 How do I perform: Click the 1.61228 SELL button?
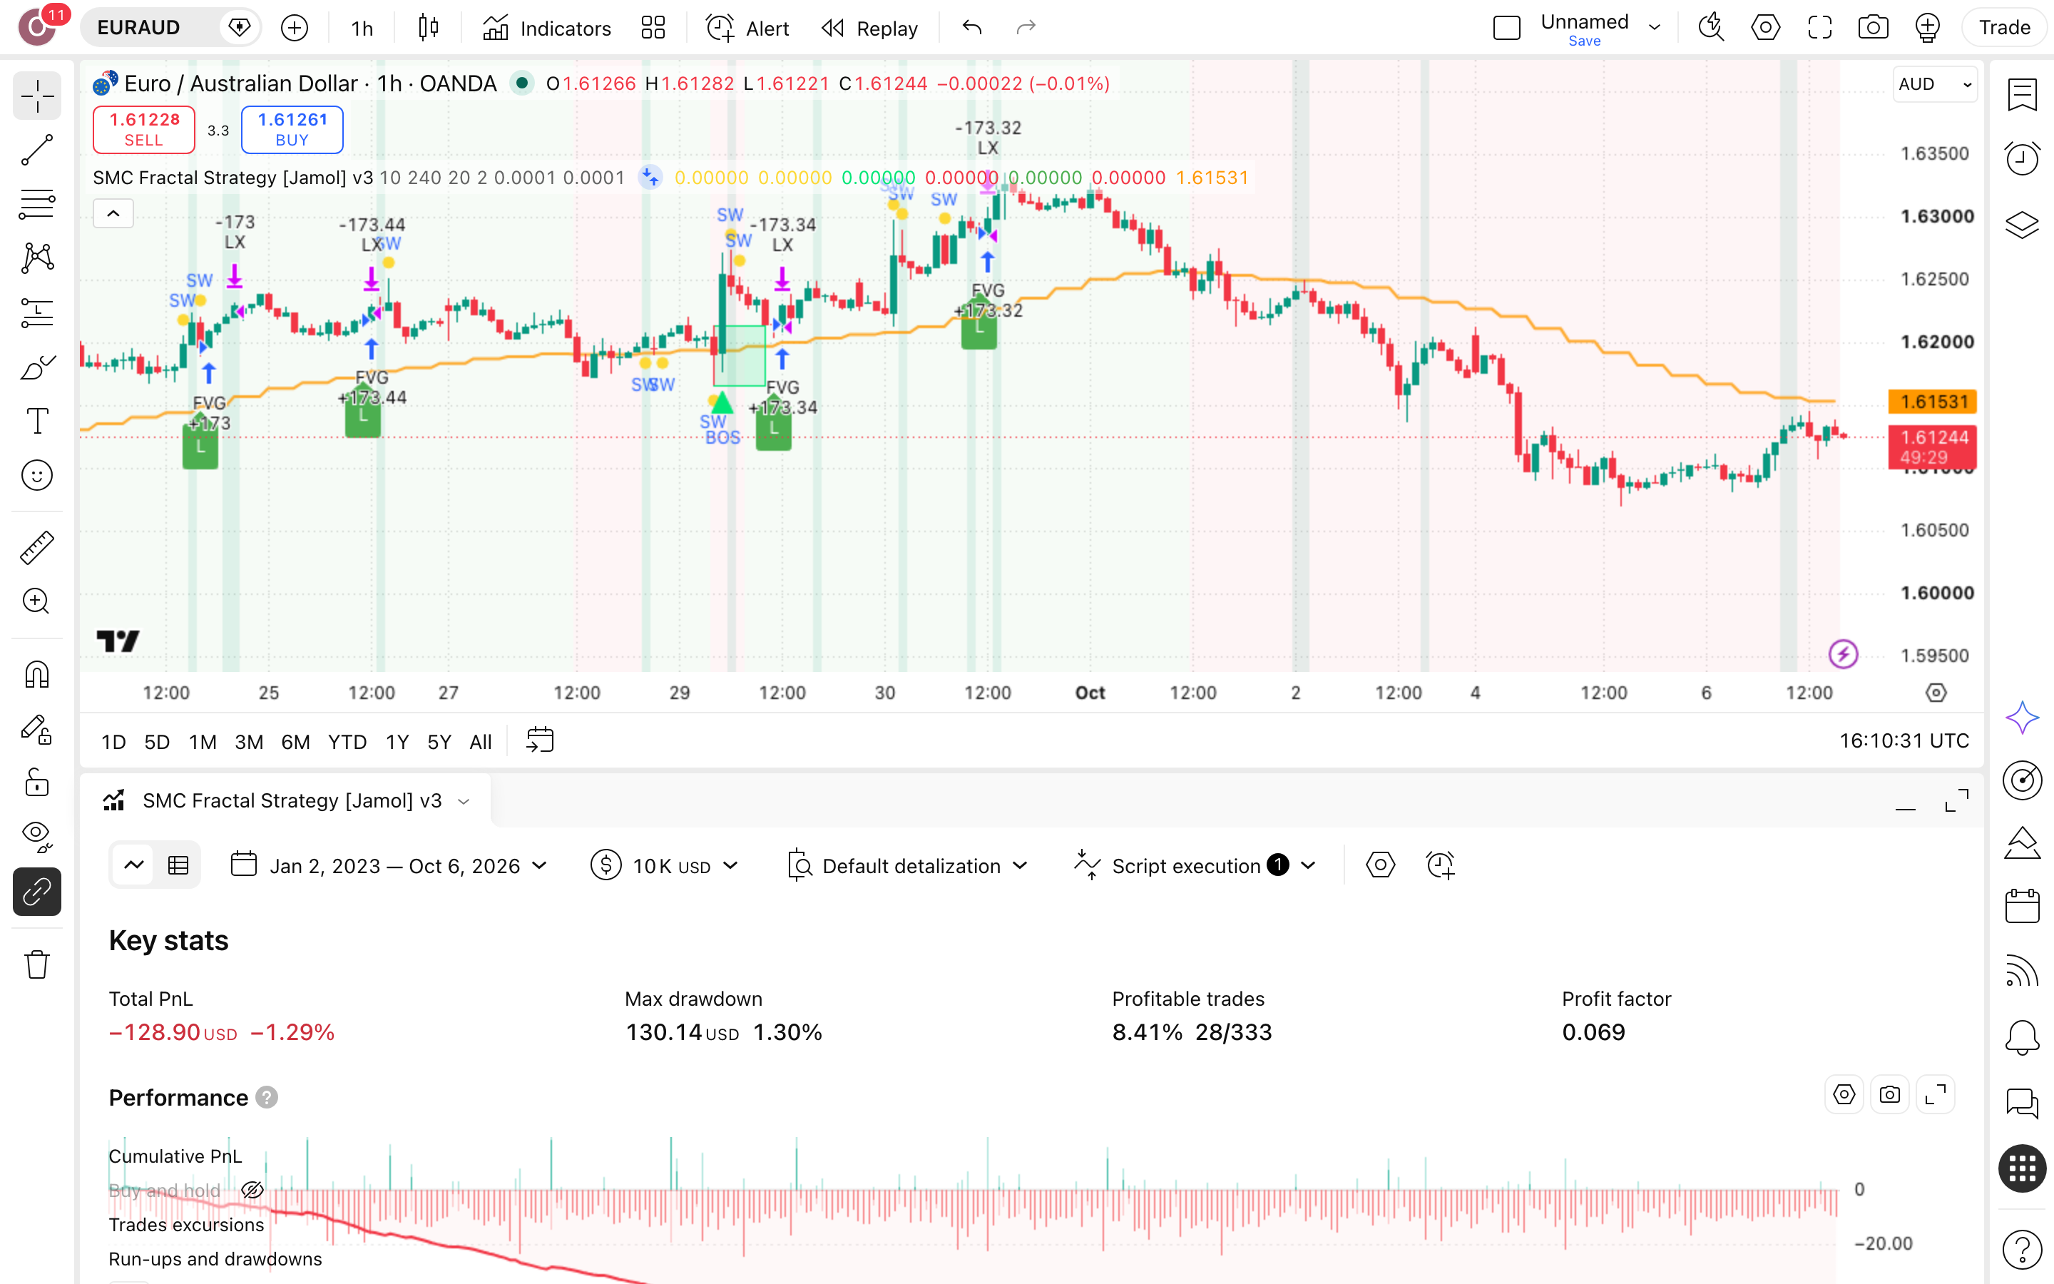pyautogui.click(x=143, y=129)
